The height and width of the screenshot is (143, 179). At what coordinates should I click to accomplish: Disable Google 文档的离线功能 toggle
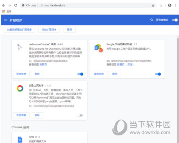coord(158,74)
